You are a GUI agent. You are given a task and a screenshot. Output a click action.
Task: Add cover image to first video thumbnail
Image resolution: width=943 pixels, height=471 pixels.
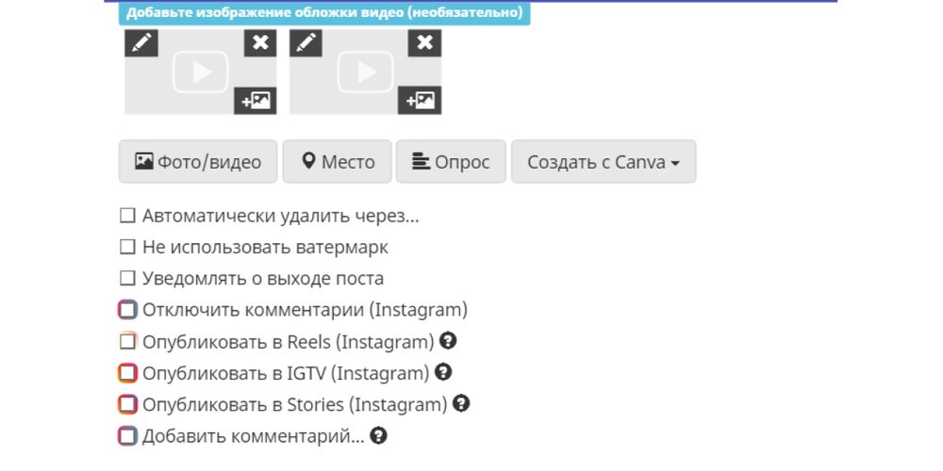coord(256,100)
